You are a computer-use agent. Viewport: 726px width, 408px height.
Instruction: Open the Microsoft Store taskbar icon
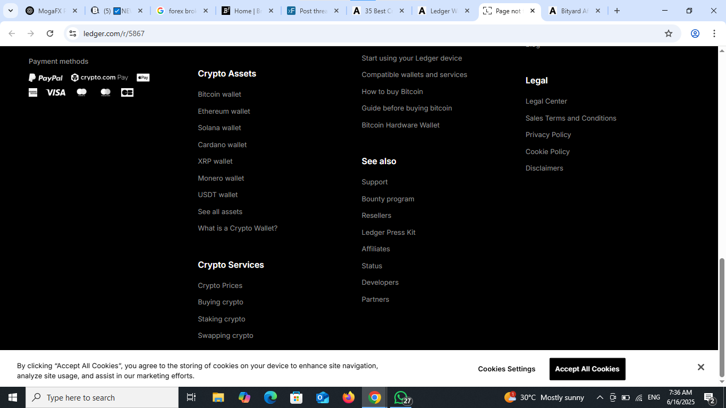point(297,397)
